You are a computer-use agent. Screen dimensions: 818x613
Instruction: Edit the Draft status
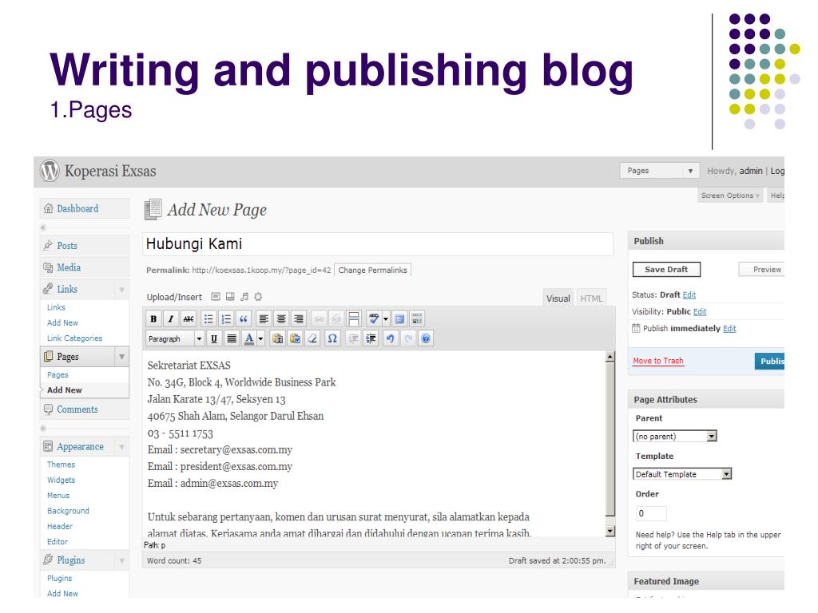(689, 295)
